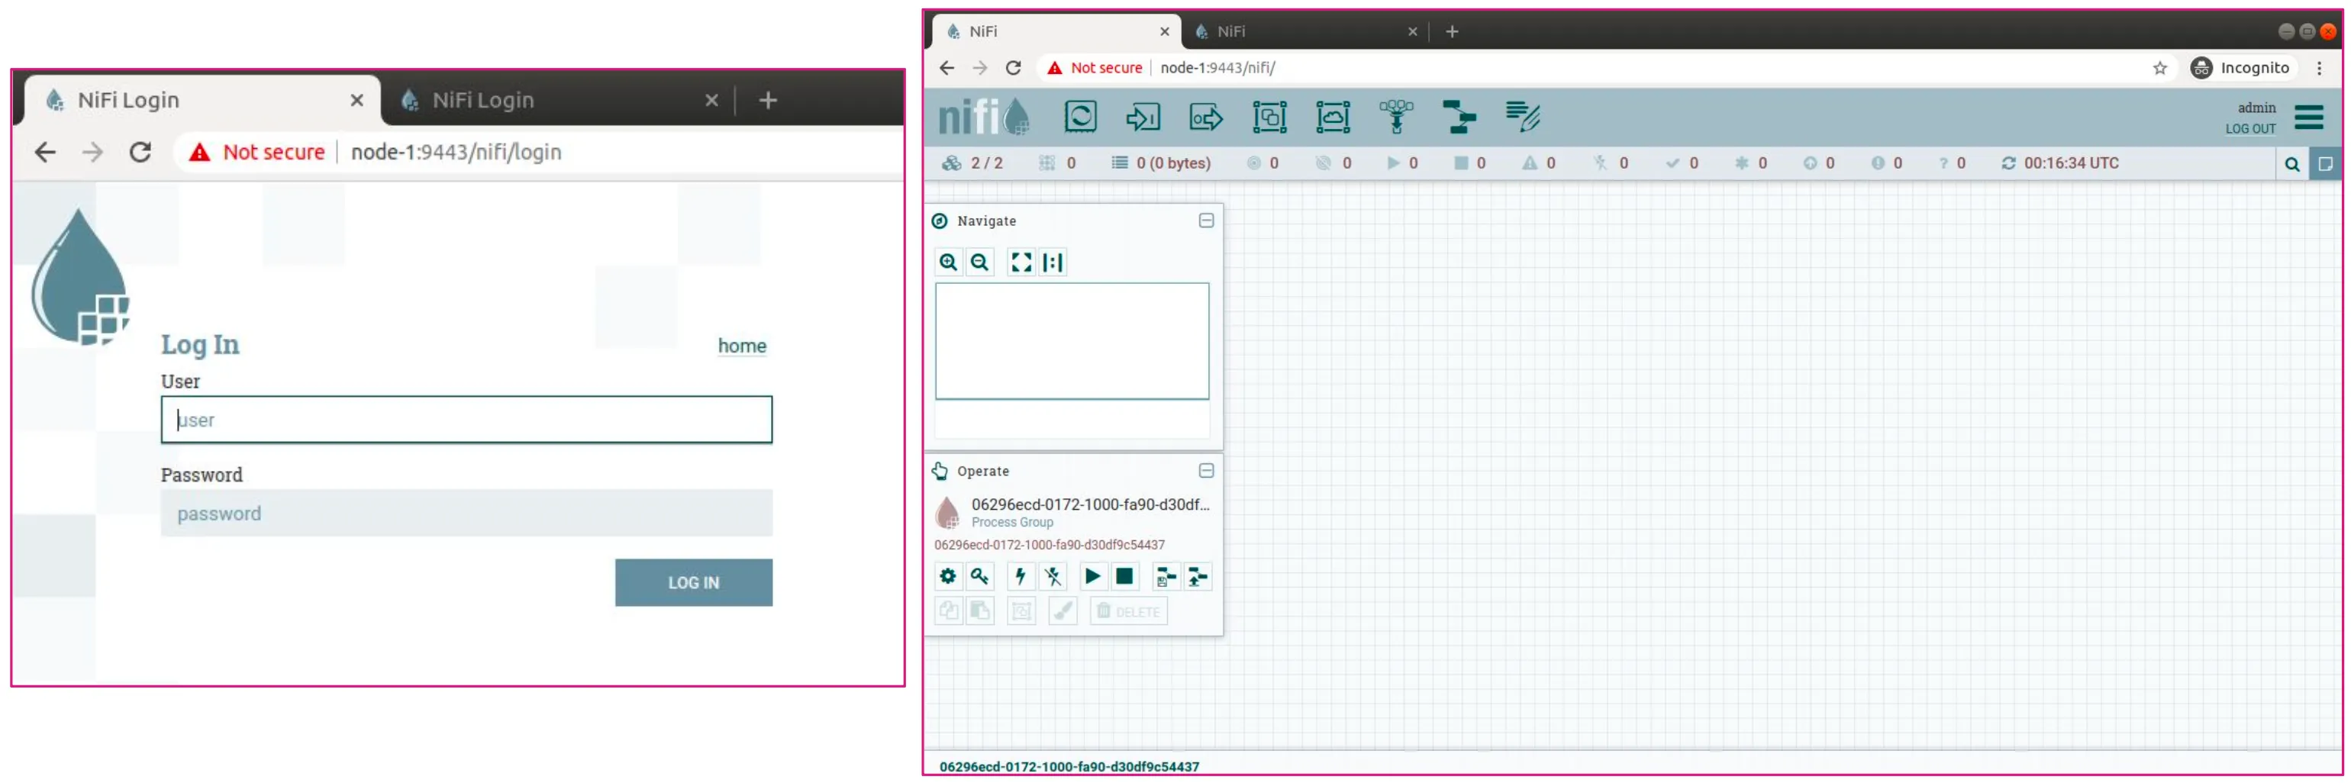Focus the Password input field
This screenshot has width=2351, height=783.
[466, 514]
